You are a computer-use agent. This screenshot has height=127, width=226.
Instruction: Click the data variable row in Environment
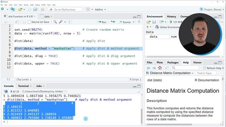coord(162,37)
